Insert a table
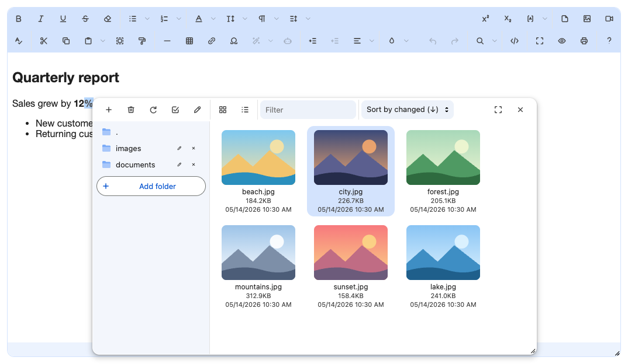Viewport: 628px width, 364px height. (189, 41)
